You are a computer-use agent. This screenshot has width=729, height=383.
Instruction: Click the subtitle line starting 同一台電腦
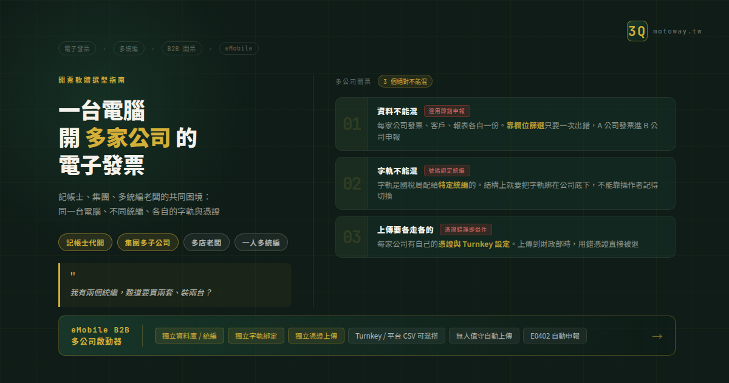[139, 212]
